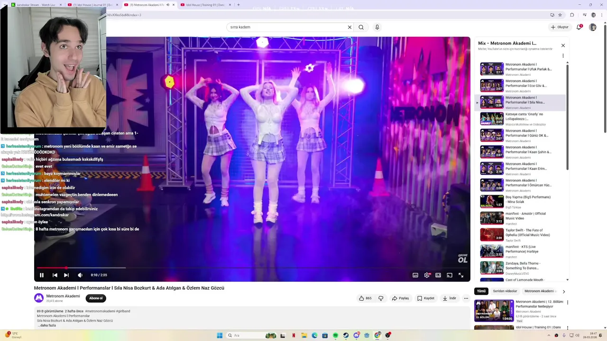Select the Metronom Akademi filter chip
The width and height of the screenshot is (607, 341).
point(540,291)
